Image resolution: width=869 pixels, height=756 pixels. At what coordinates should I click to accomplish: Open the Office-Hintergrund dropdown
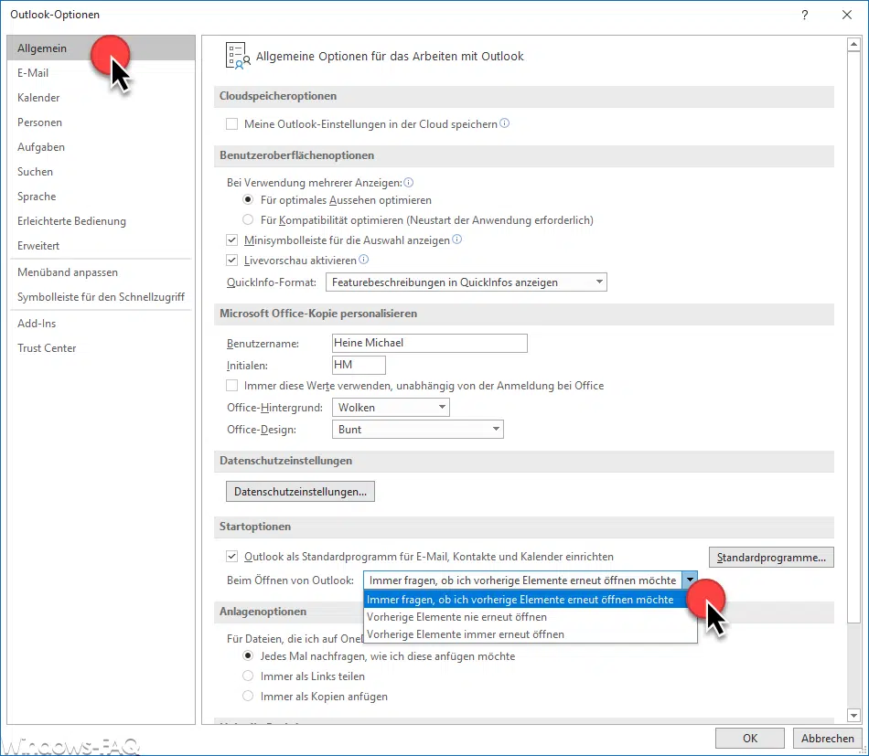coord(391,407)
